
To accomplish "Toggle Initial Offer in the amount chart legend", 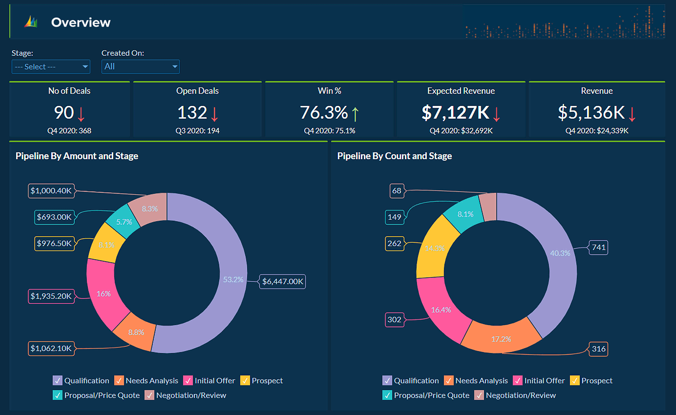I will [x=188, y=381].
